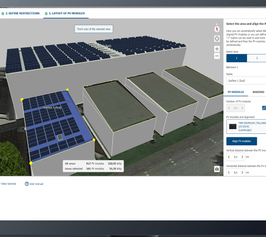Switch to the Shading sub-tab
Image resolution: width=266 pixels, height=237 pixels.
[x=258, y=92]
